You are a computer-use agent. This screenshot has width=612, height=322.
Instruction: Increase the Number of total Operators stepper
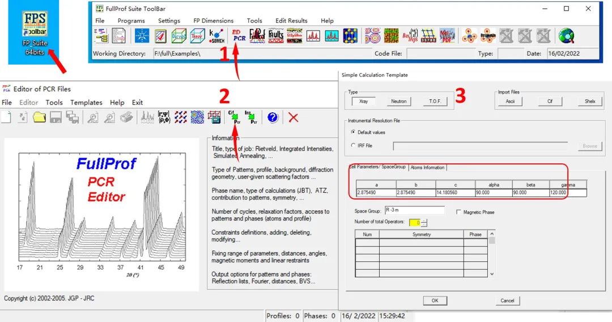(423, 220)
